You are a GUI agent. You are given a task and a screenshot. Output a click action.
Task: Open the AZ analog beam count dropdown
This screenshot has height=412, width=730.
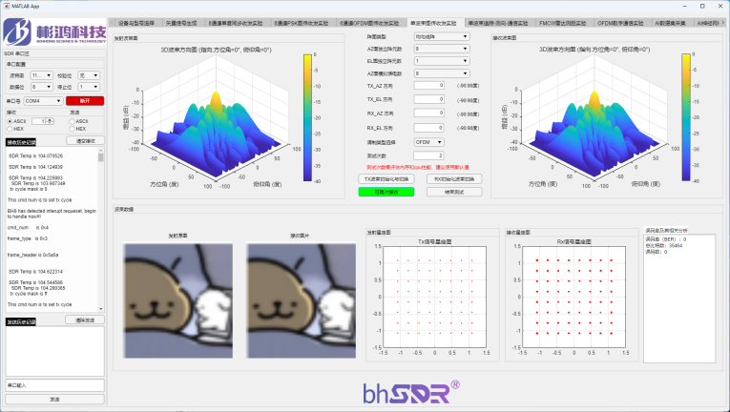pos(442,73)
